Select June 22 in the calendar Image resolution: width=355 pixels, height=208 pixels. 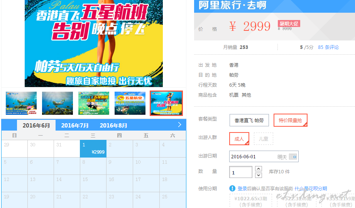point(93,200)
